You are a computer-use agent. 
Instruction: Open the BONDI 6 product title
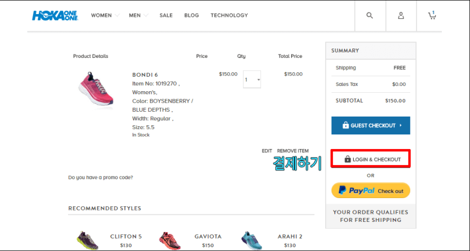145,75
